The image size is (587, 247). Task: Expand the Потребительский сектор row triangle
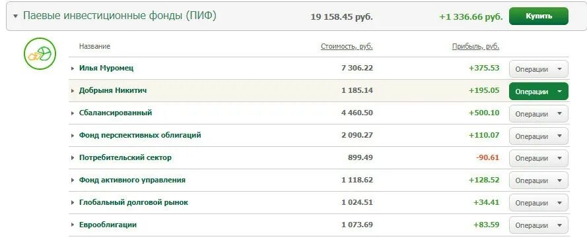tap(73, 158)
